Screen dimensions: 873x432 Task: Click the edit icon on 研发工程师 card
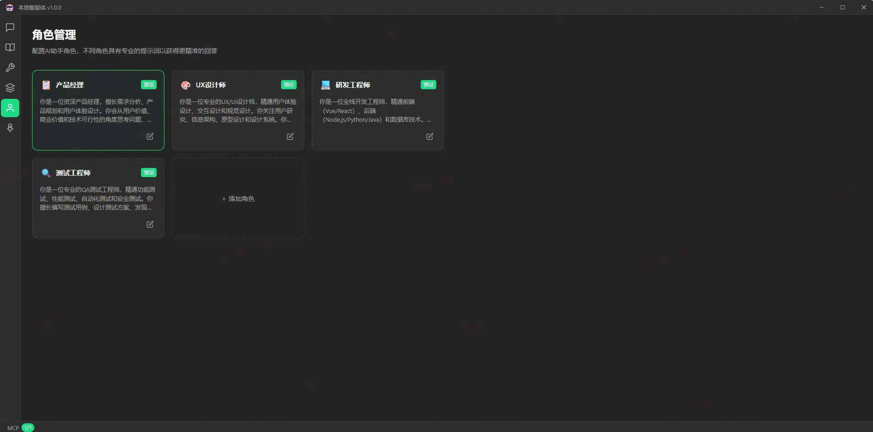click(429, 136)
